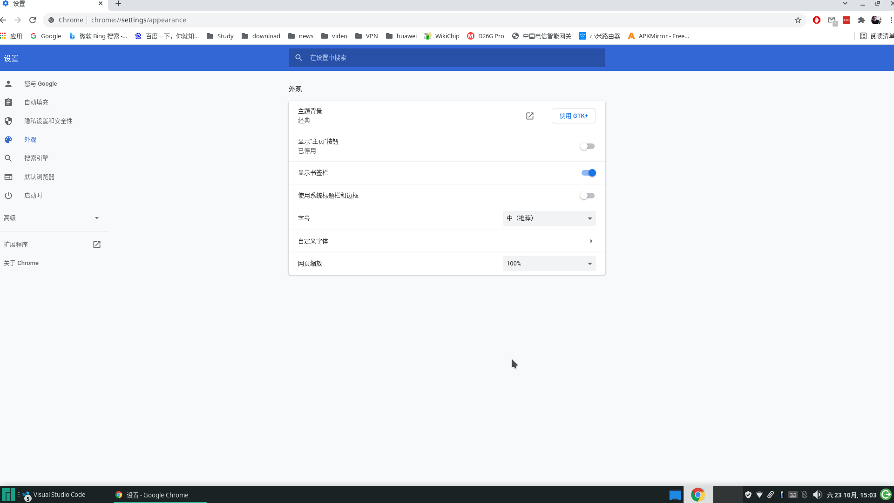Open theme store external link icon
Screen dimensions: 894x503
click(x=530, y=116)
